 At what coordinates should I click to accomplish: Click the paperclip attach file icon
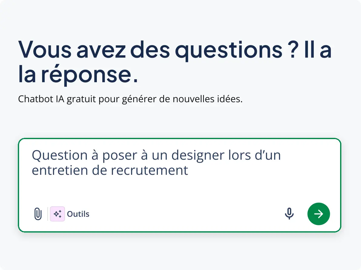38,214
